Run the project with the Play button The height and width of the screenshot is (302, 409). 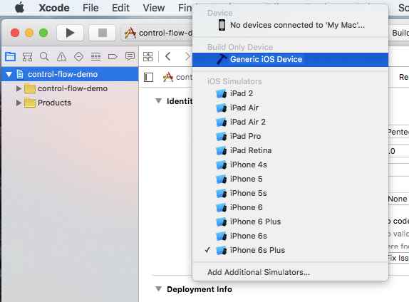pos(70,33)
